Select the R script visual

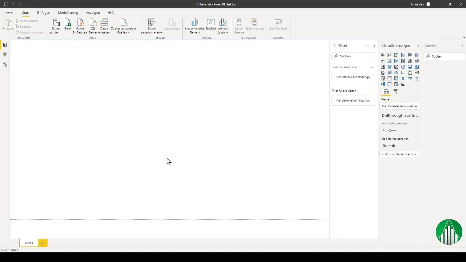[x=403, y=78]
